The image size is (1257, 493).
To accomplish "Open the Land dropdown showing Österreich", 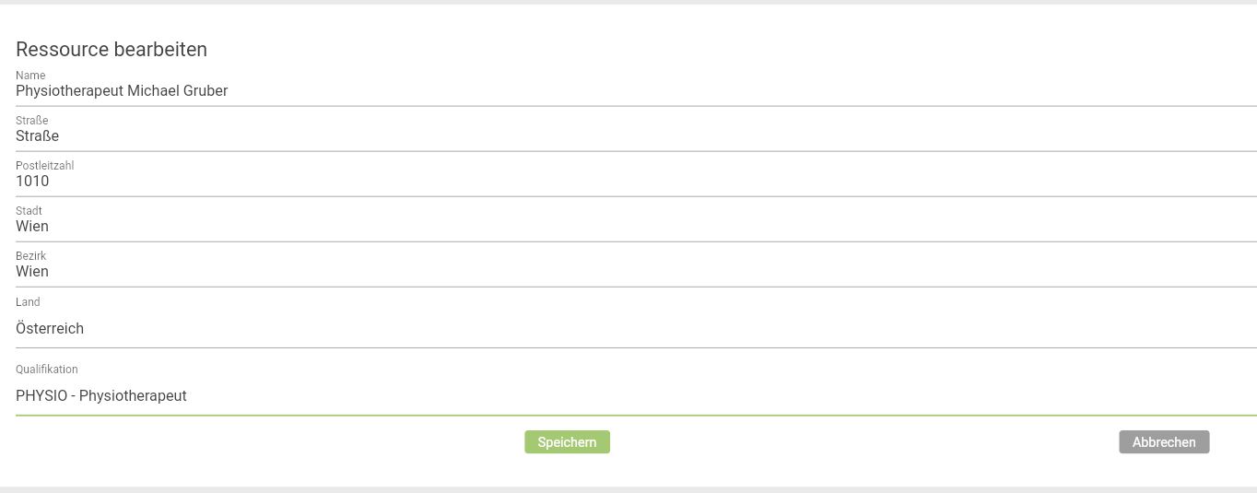I will click(x=636, y=329).
